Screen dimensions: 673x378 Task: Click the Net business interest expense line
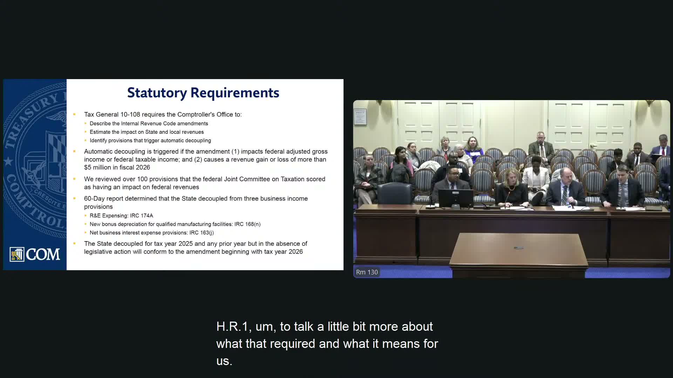pyautogui.click(x=151, y=232)
